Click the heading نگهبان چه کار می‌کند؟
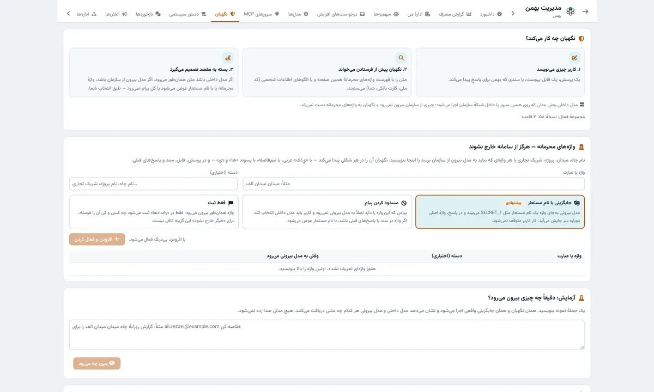 (x=550, y=39)
